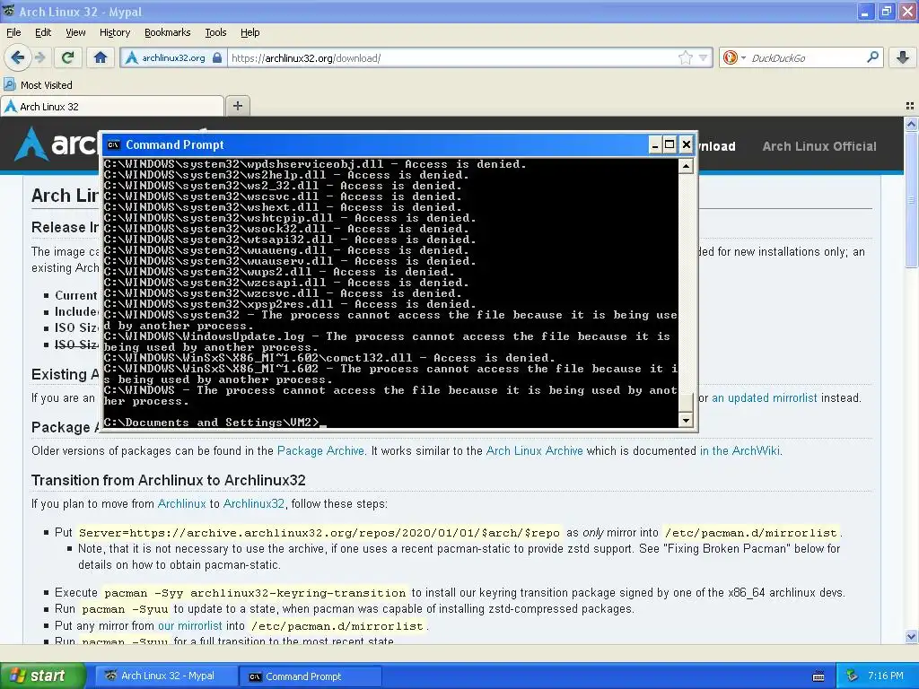Viewport: 919px width, 689px height.
Task: Click the taskbar clock showing 7:16 PM
Action: 886,676
